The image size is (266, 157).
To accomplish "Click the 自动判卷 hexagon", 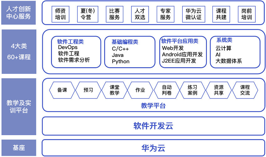I will click(x=167, y=90).
